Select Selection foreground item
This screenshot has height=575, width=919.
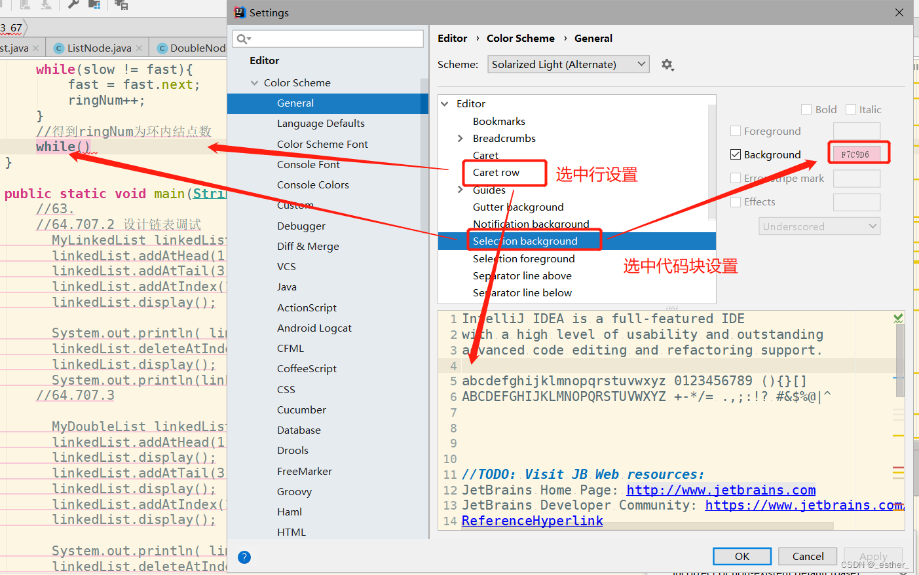tap(524, 259)
